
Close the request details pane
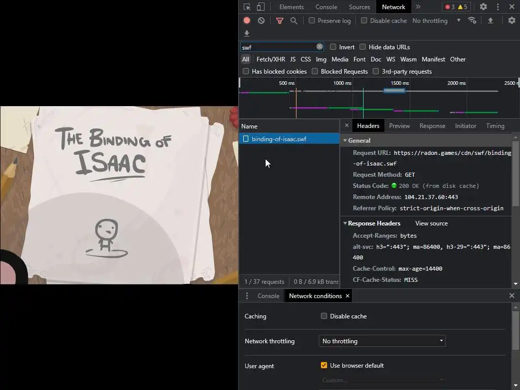click(x=346, y=125)
